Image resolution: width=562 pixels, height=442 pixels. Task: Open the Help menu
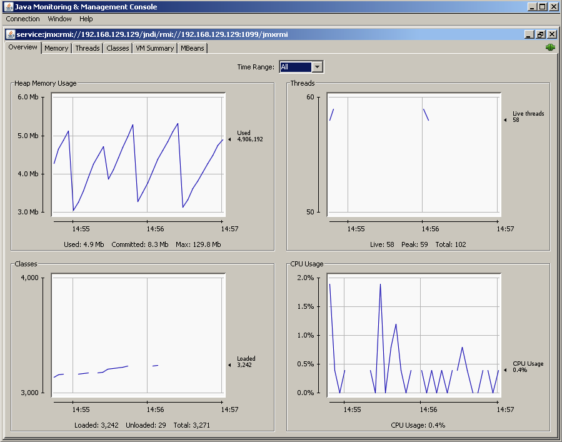point(86,19)
